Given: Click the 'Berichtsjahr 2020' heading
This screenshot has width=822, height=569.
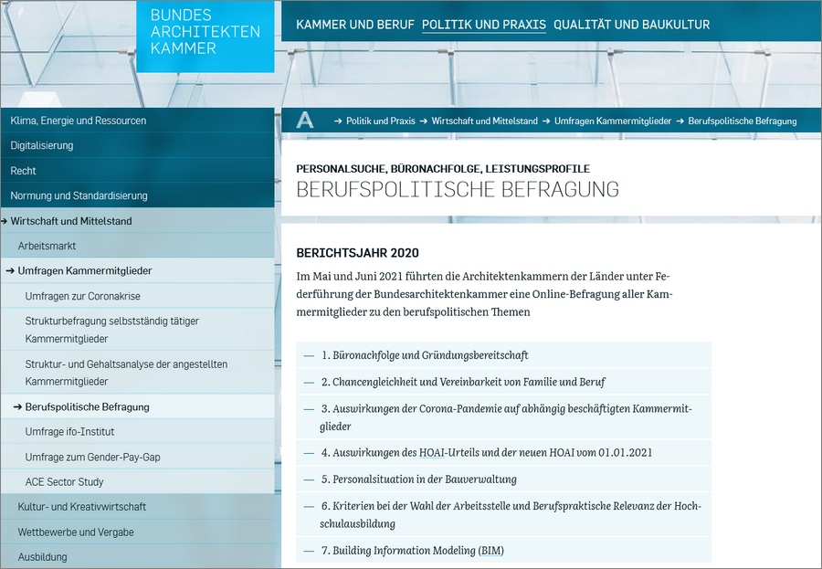Looking at the screenshot, I should coord(357,253).
